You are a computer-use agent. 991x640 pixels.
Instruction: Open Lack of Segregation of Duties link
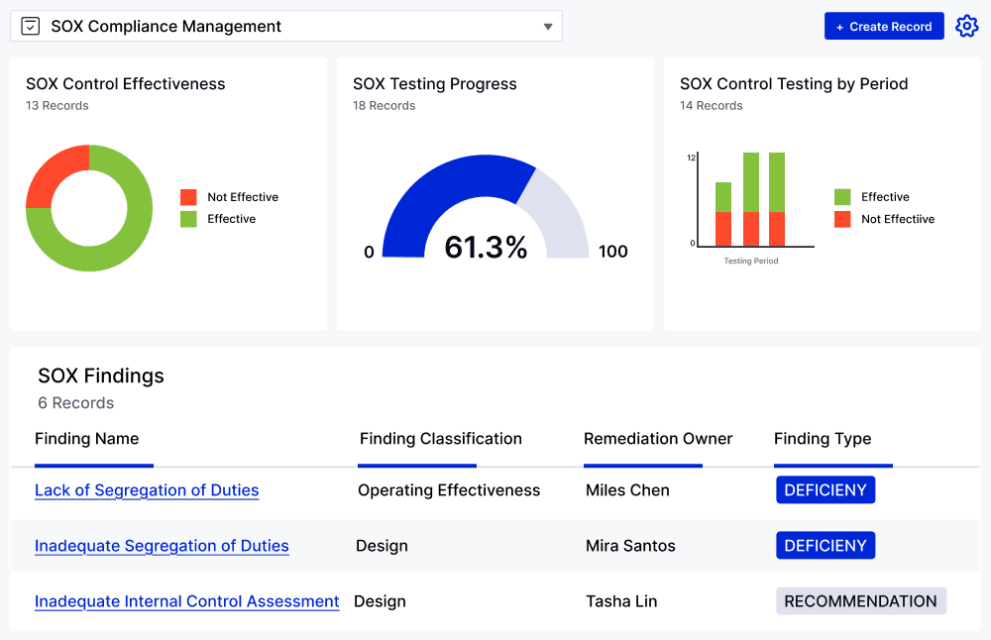coord(147,490)
